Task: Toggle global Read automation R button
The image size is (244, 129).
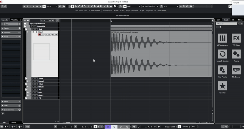Action: (34, 6)
